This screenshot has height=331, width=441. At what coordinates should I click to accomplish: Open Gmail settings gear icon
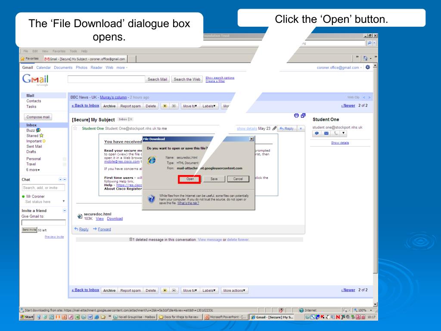click(x=368, y=67)
